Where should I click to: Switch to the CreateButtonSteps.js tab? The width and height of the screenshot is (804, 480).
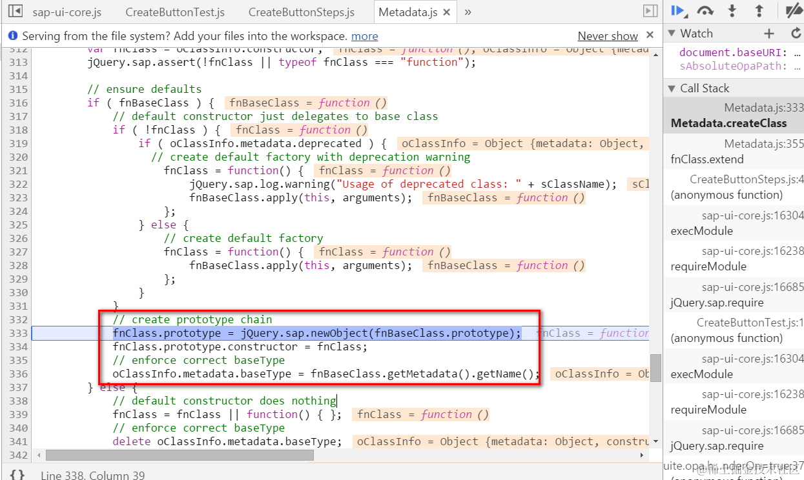pos(302,12)
